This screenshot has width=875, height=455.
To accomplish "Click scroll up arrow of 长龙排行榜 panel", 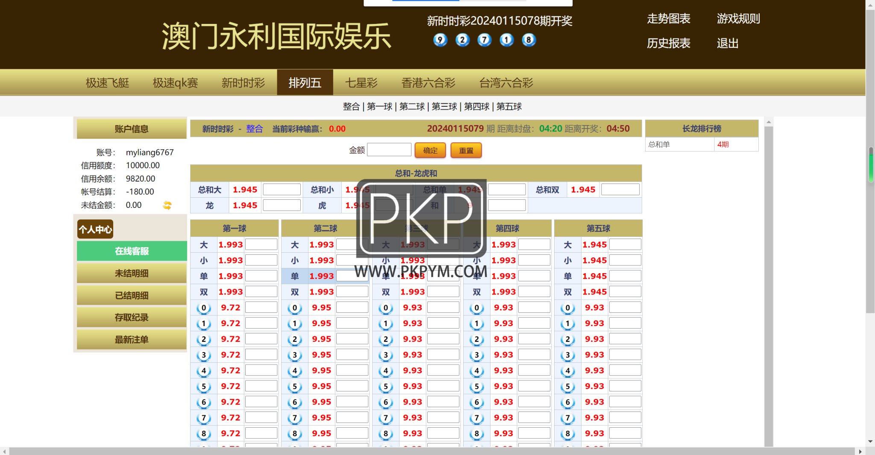I will pyautogui.click(x=769, y=122).
